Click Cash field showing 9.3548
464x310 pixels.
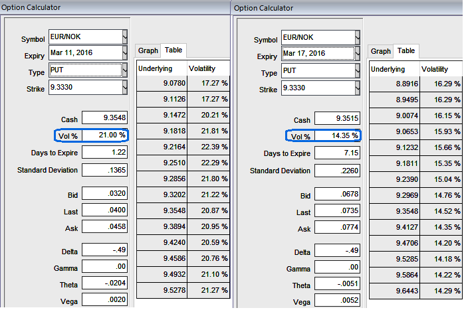pos(105,118)
